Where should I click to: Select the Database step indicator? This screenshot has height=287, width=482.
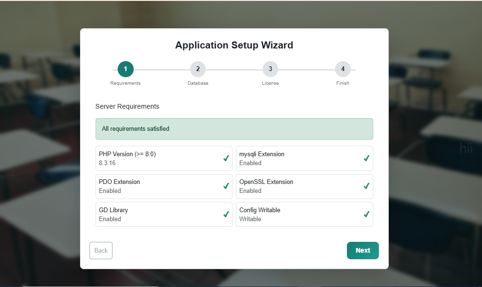click(198, 69)
